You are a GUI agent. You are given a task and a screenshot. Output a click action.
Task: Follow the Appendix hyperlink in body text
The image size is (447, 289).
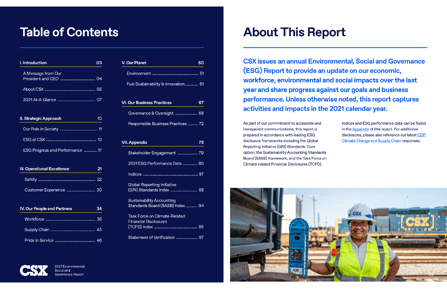(361, 129)
